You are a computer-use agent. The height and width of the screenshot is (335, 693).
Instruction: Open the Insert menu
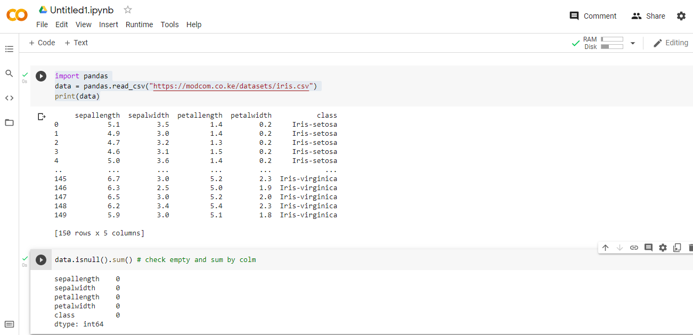[109, 24]
